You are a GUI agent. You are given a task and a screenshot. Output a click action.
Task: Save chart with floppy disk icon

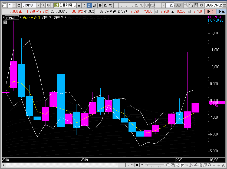[x=196, y=5]
